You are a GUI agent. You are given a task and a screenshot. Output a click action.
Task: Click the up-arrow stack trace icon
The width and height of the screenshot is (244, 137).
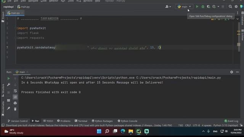15,79
